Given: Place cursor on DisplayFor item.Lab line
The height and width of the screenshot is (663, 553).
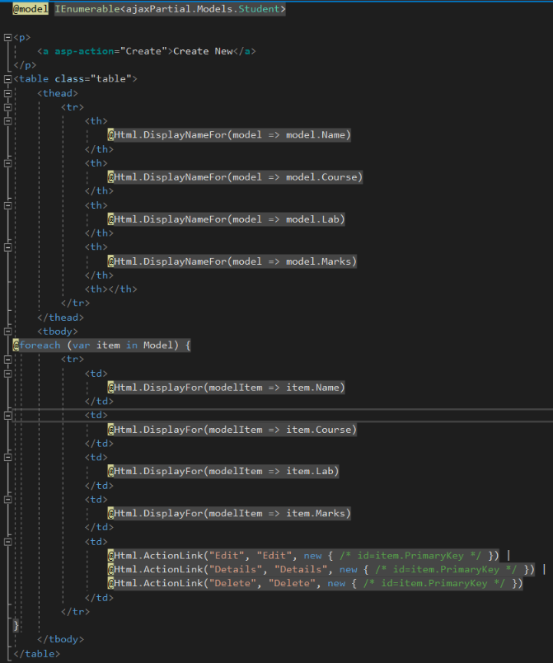Looking at the screenshot, I should click(223, 471).
